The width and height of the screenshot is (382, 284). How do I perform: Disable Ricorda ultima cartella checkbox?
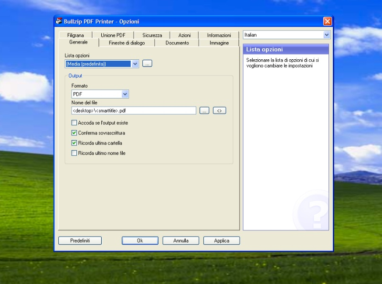tap(74, 143)
